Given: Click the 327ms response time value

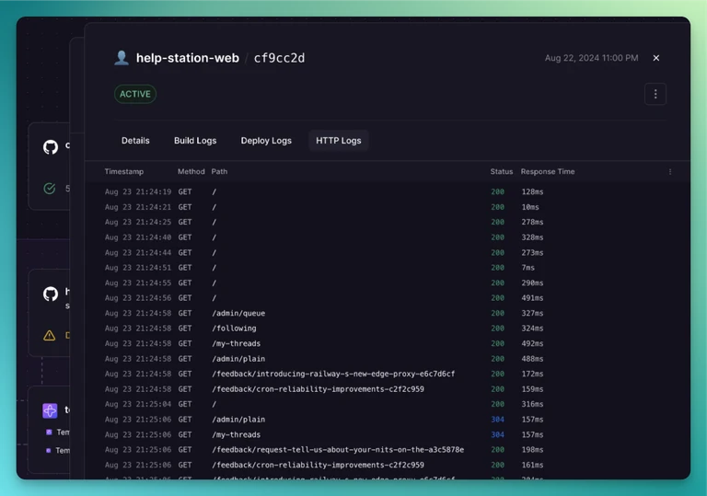Looking at the screenshot, I should click(532, 313).
